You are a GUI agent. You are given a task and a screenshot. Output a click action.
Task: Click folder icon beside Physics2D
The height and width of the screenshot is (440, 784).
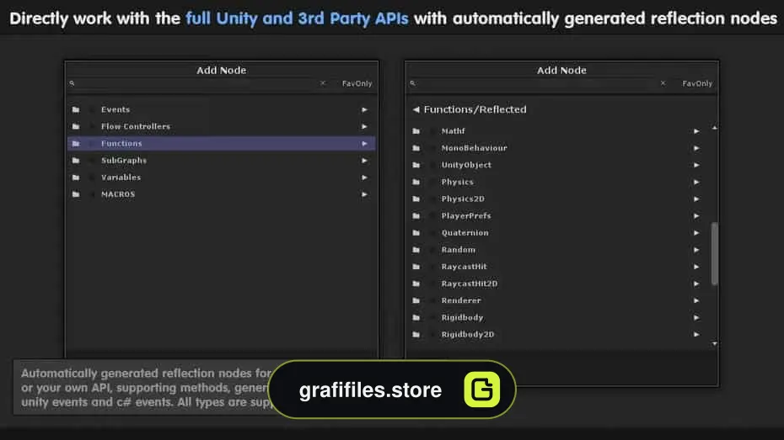(416, 199)
